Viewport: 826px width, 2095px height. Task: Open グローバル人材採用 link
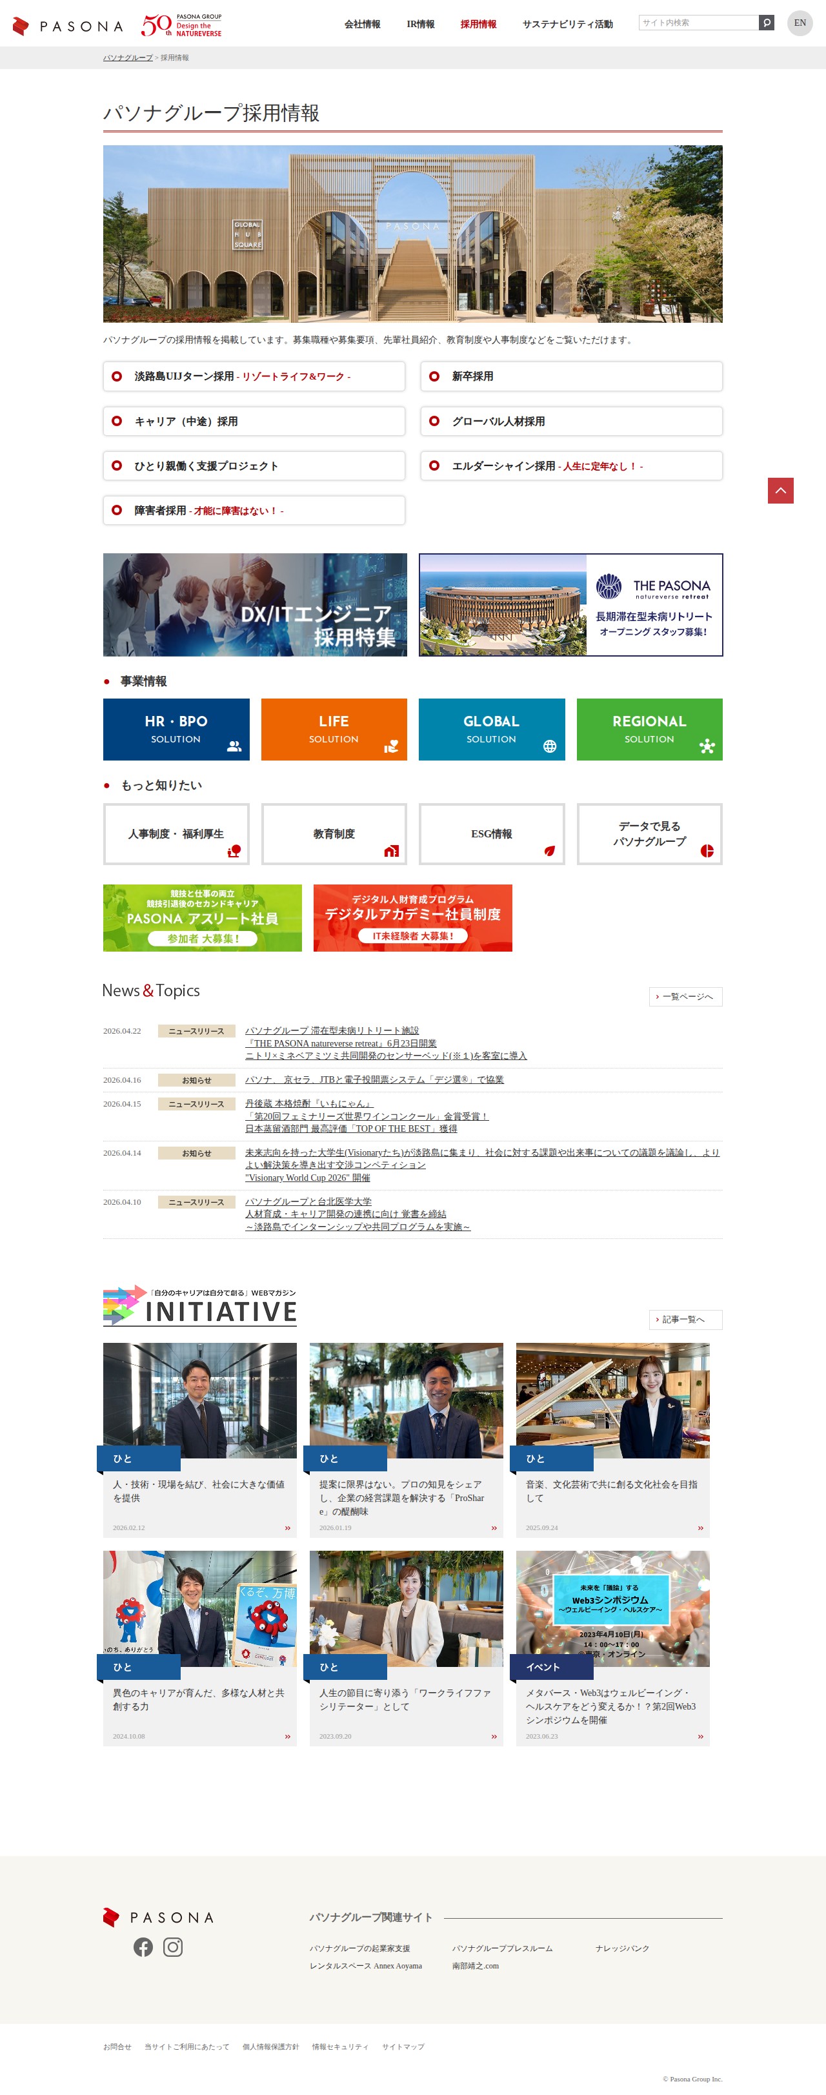tap(570, 422)
